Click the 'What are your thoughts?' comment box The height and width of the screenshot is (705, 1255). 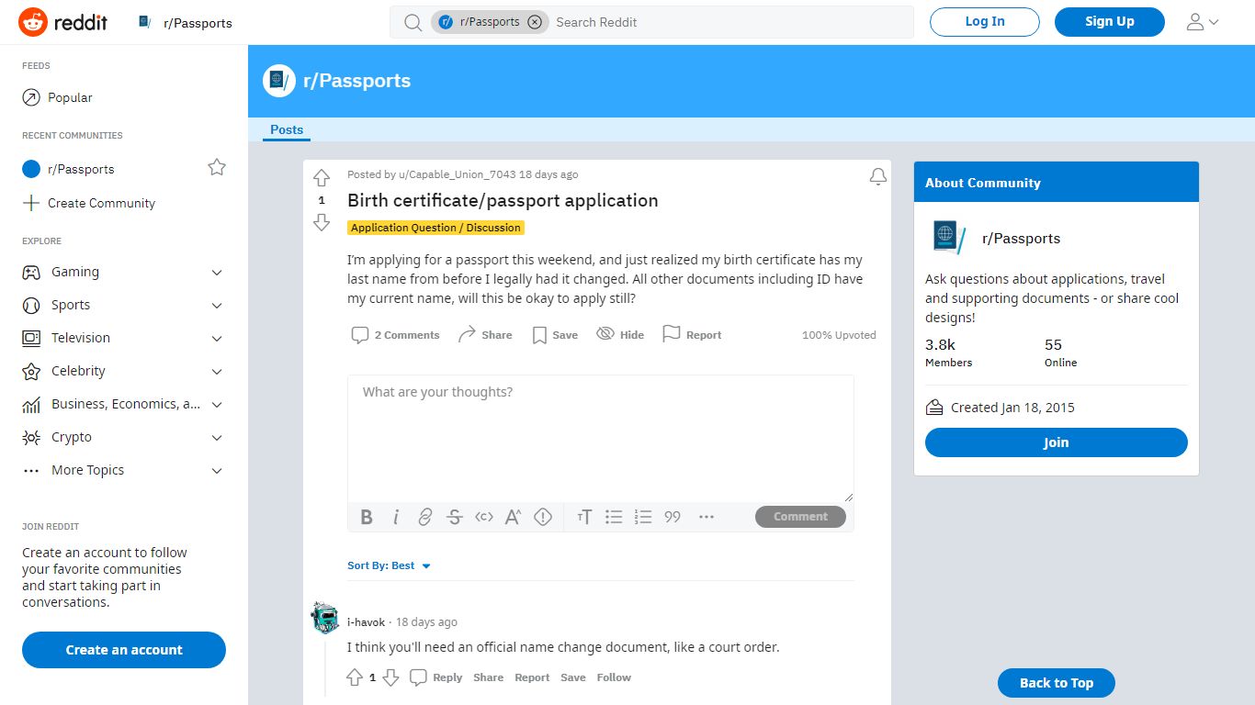(x=601, y=438)
